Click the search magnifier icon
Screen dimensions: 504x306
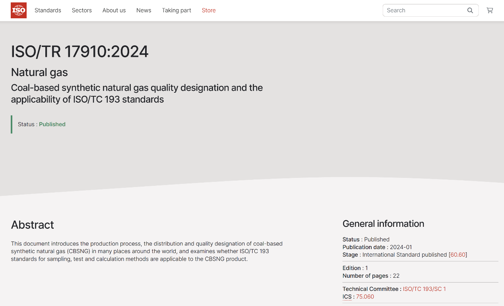click(x=470, y=10)
